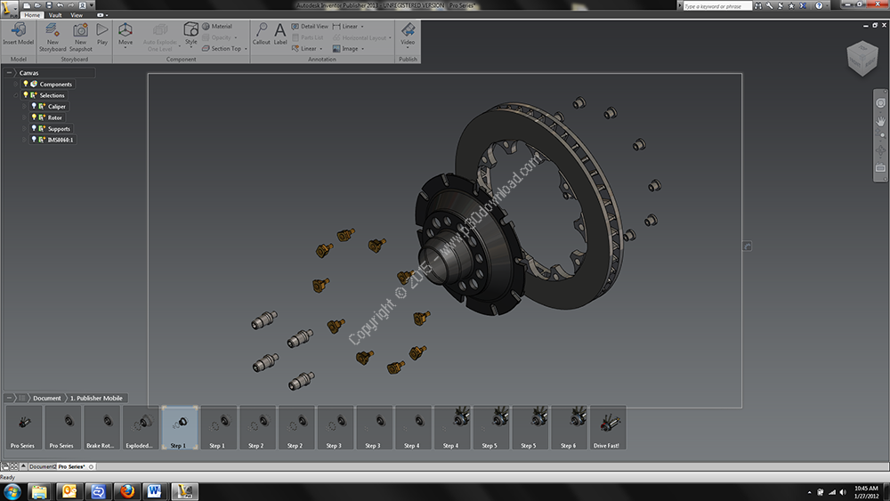Viewport: 890px width, 501px height.
Task: Open Firefox from the taskbar
Action: coord(127,491)
